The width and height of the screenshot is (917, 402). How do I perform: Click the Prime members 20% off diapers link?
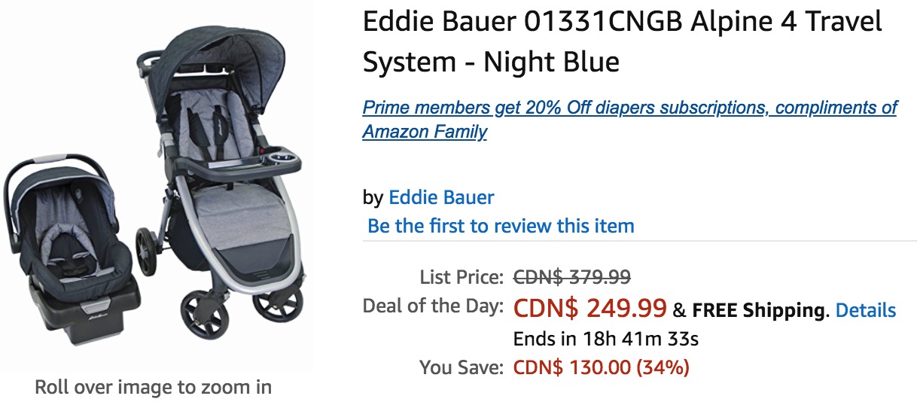(629, 108)
